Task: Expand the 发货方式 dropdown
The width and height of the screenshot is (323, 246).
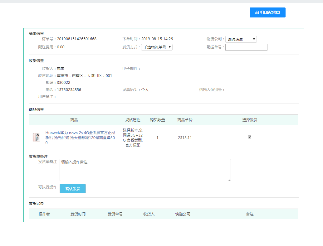Action: tap(157, 47)
